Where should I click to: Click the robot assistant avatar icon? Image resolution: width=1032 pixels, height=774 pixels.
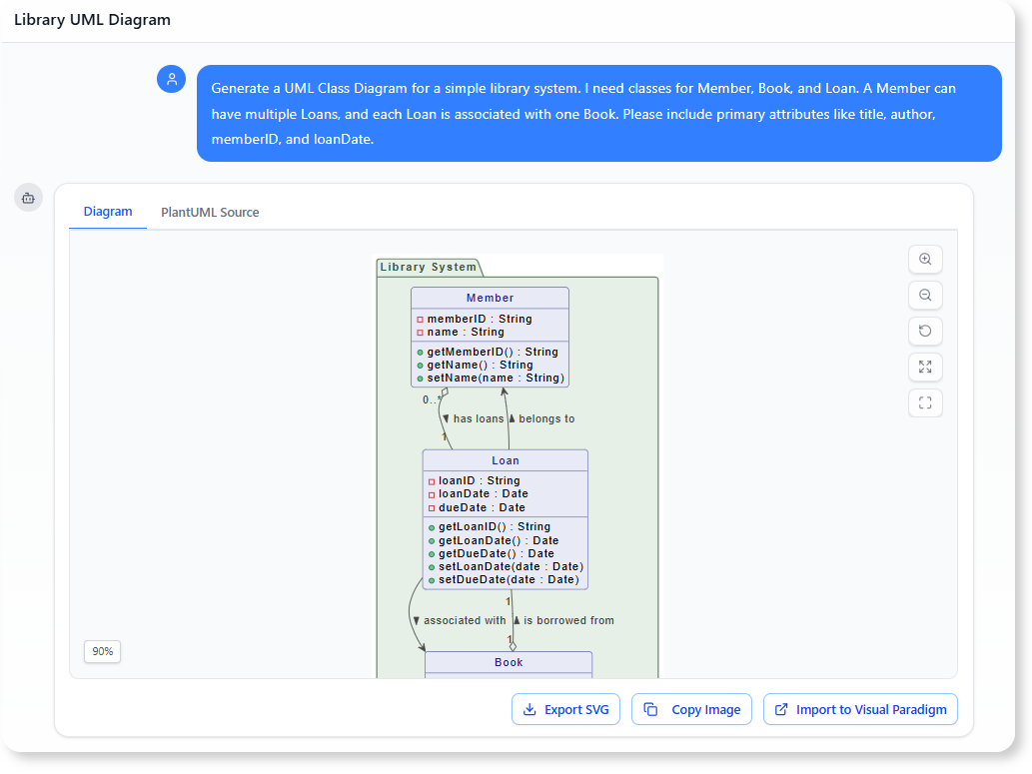tap(28, 198)
